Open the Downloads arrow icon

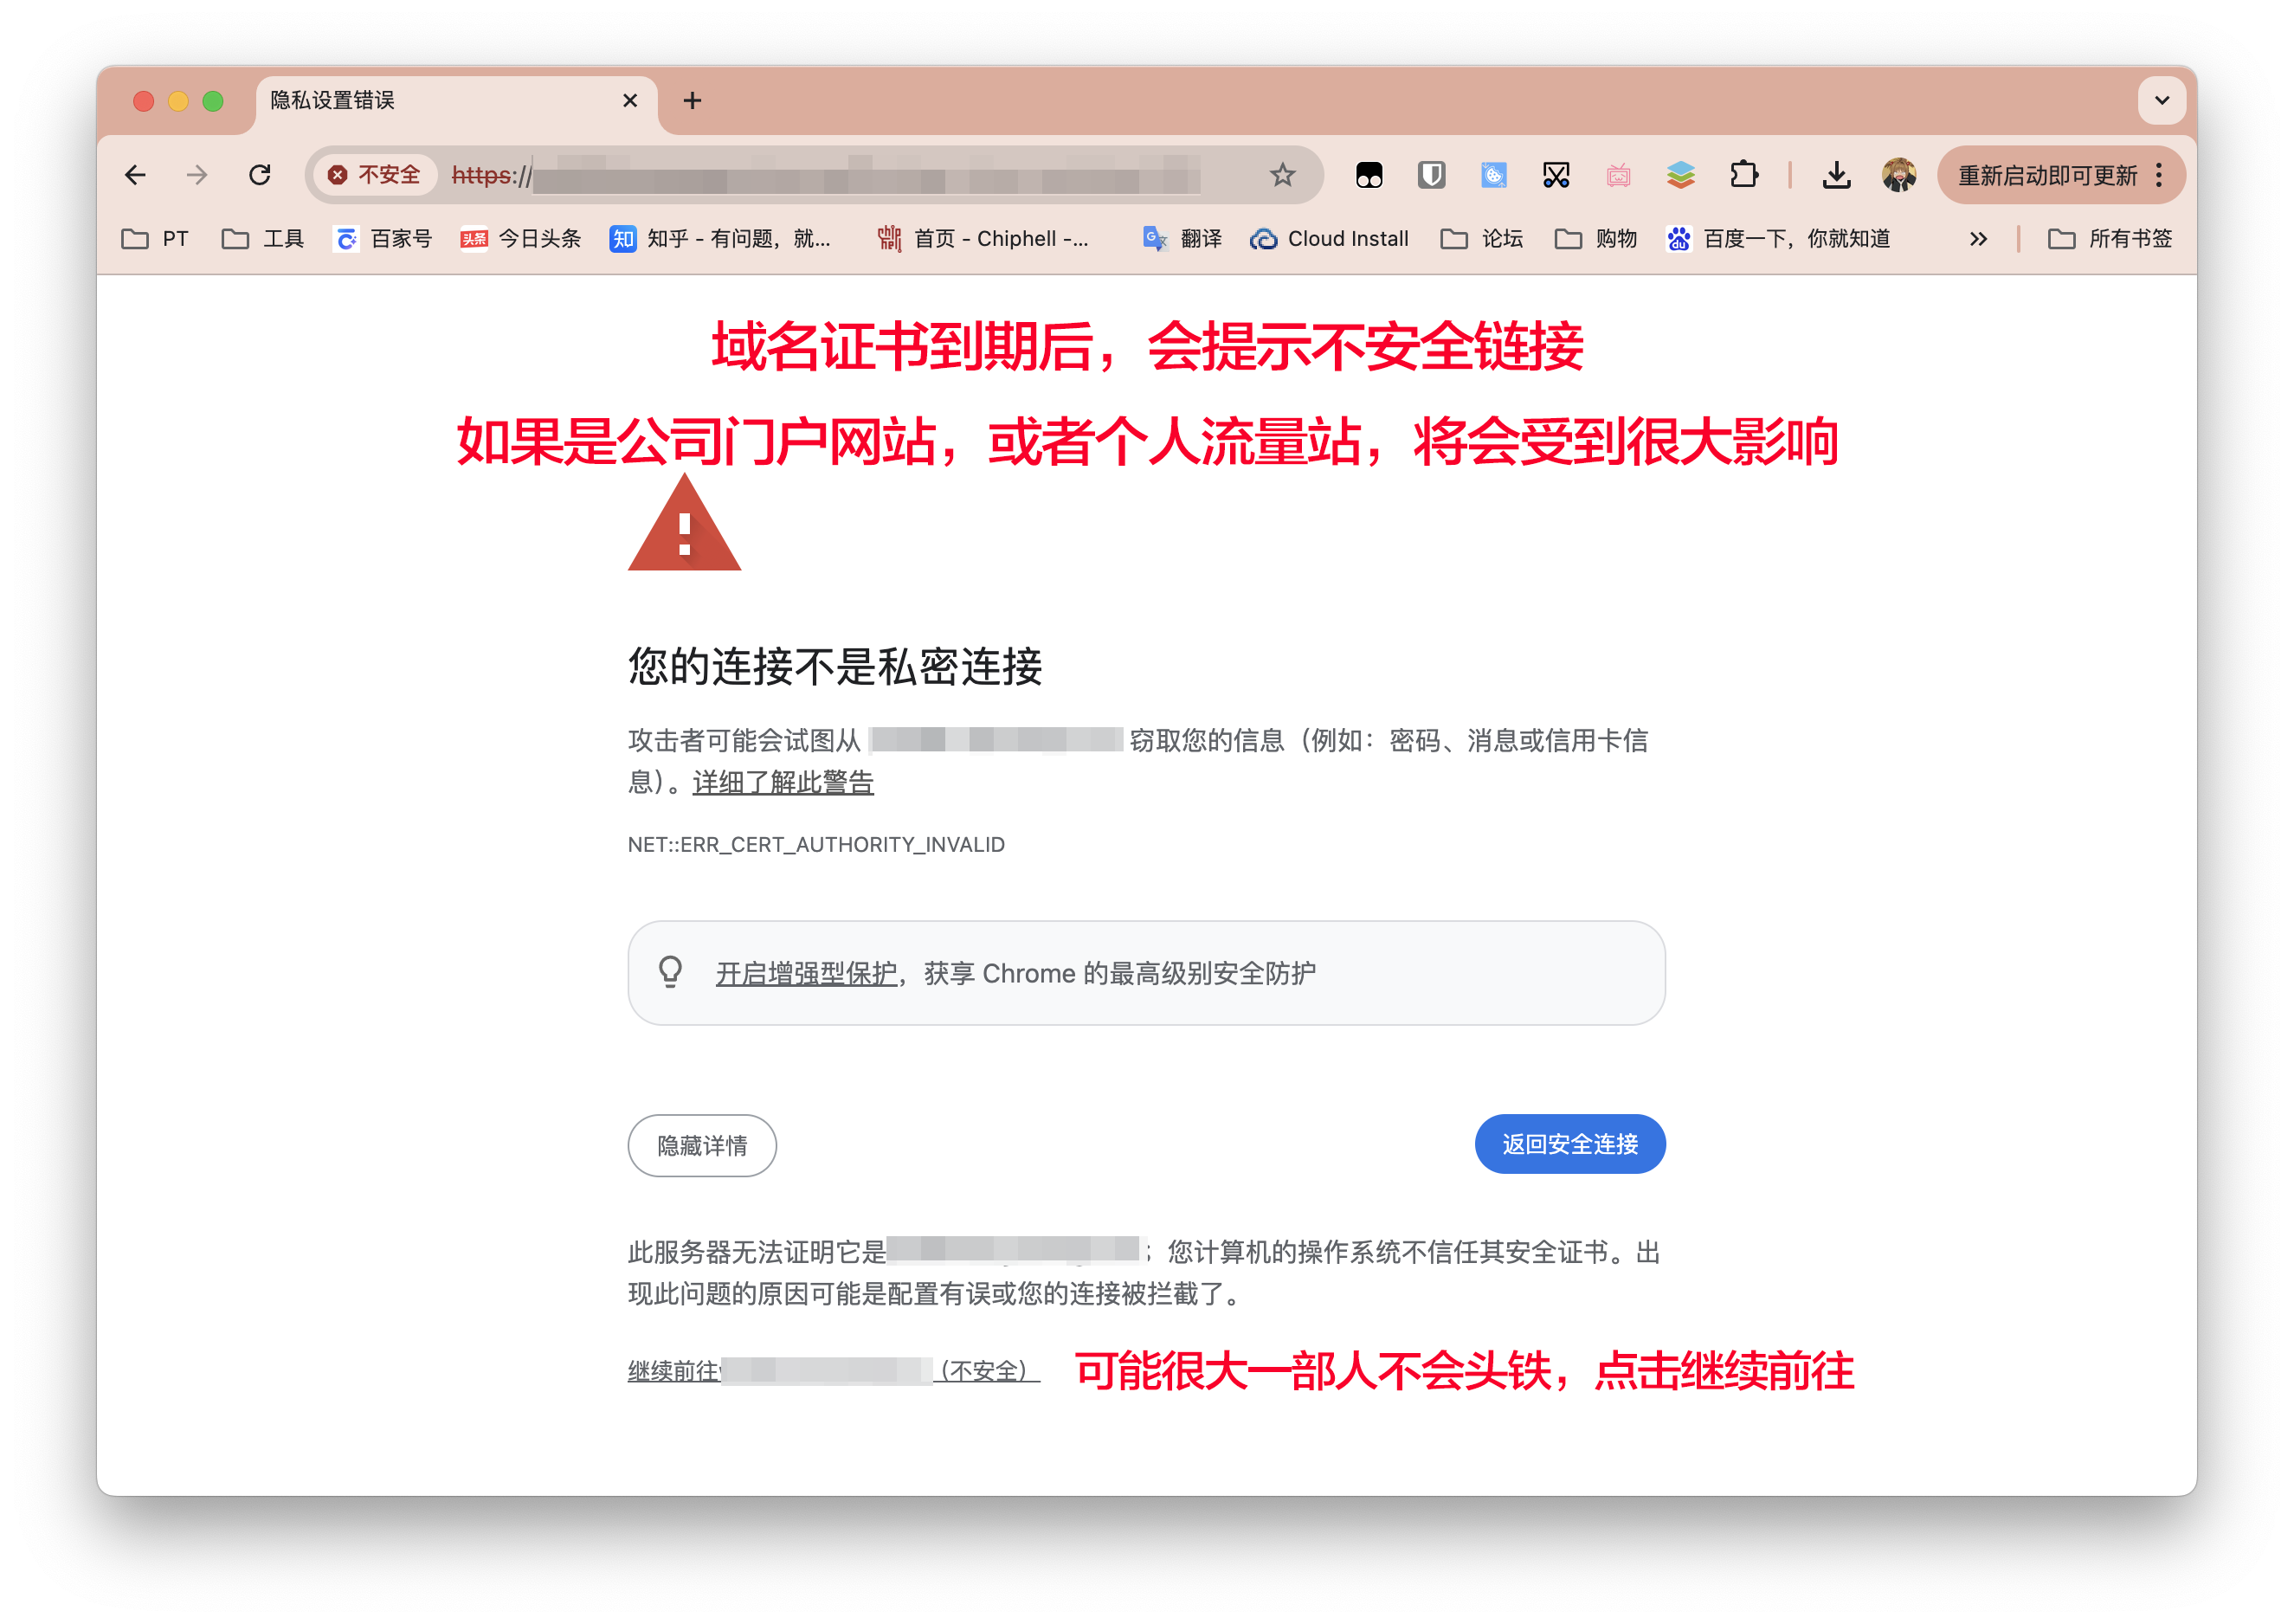click(1836, 175)
